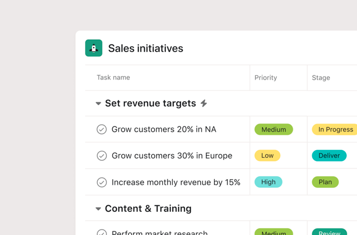Click the Priority column header

266,78
